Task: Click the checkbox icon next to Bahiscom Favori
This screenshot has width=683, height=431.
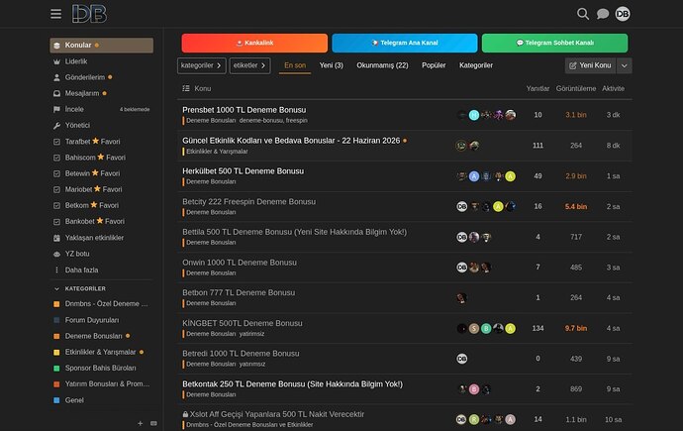Action: click(56, 158)
